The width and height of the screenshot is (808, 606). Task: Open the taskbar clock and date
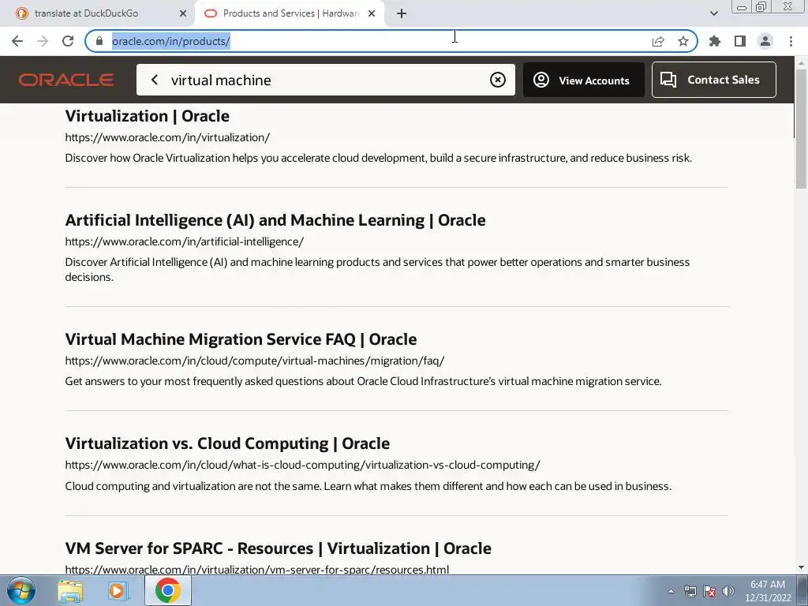click(x=768, y=591)
